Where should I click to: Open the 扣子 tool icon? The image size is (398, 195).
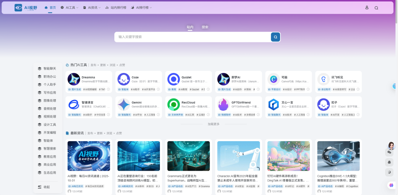pyautogui.click(x=324, y=104)
